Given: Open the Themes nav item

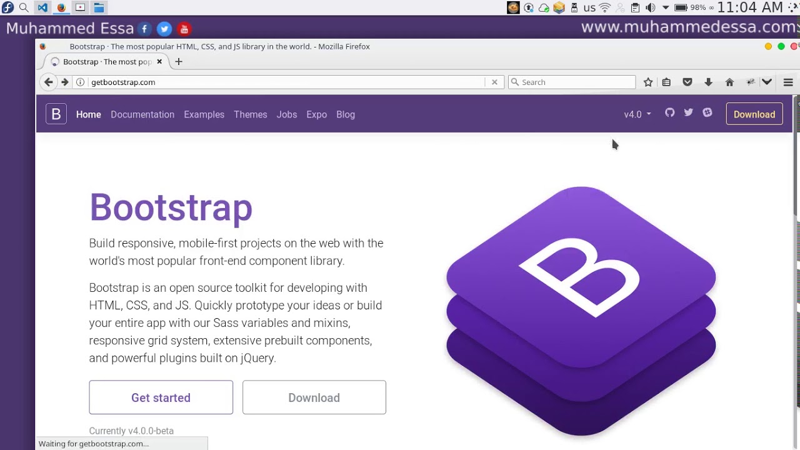Looking at the screenshot, I should pos(251,114).
